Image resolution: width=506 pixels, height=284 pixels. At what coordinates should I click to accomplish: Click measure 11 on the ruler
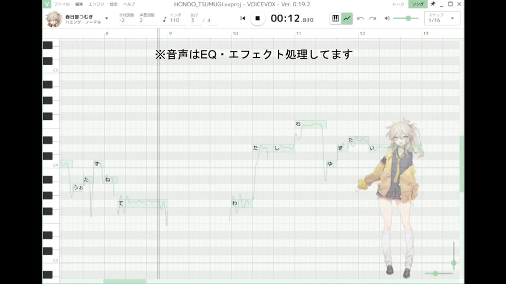click(x=298, y=34)
